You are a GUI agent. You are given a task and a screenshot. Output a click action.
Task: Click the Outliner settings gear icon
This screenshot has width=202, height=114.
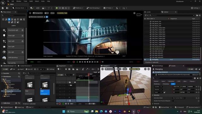[200, 16]
